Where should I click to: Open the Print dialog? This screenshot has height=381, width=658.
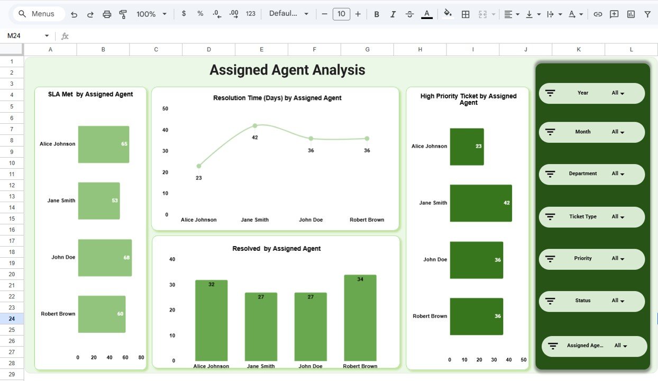point(107,14)
